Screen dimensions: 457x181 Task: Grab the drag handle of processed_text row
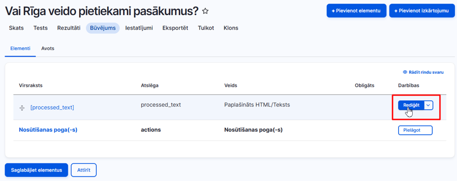22,108
